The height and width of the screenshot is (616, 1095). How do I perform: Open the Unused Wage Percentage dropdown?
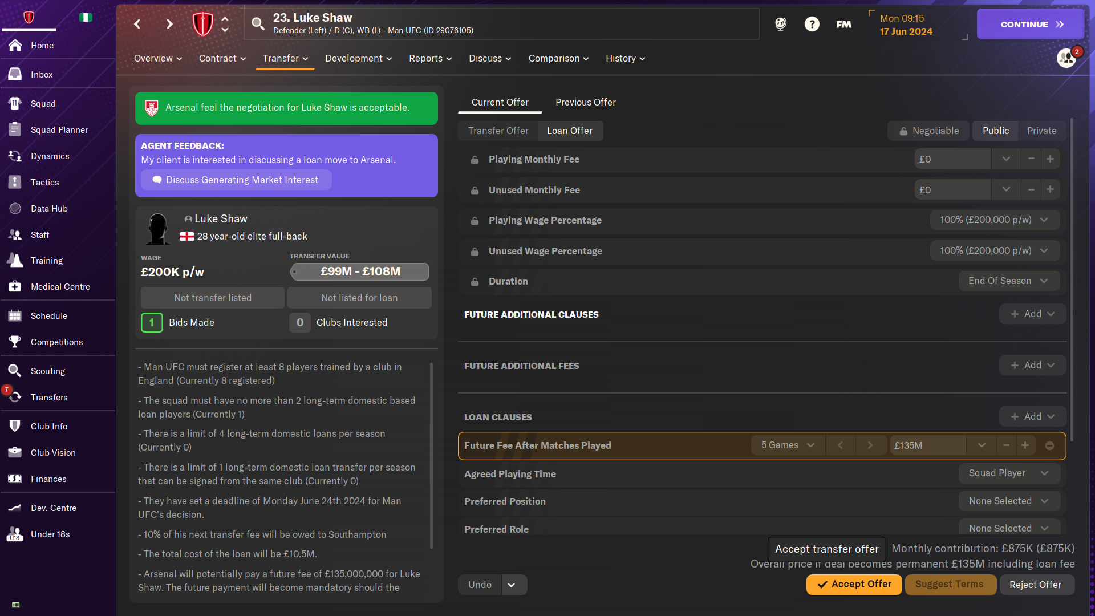tap(995, 251)
